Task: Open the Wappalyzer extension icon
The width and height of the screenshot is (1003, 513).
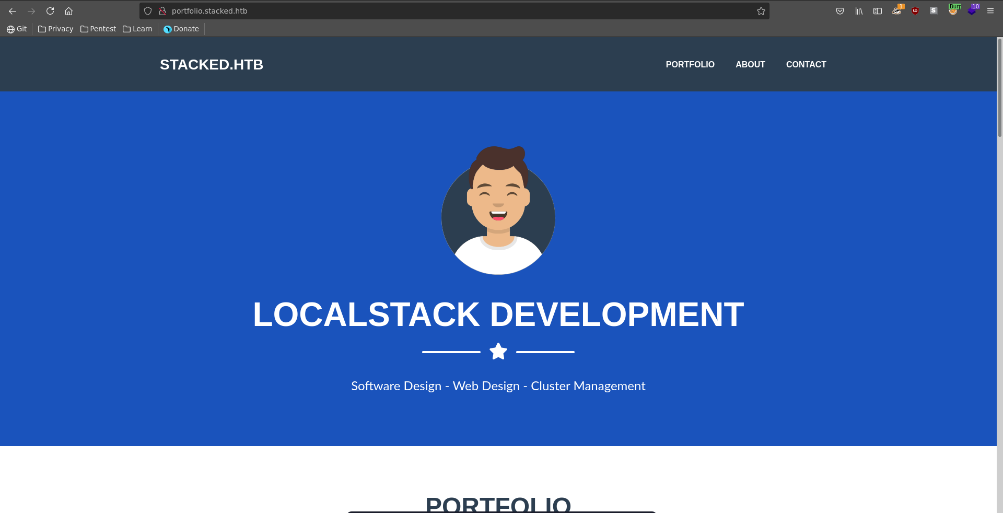Action: pyautogui.click(x=972, y=10)
